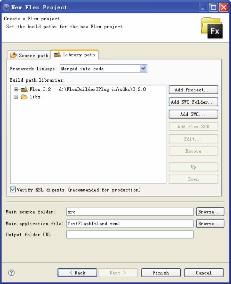Click the Source path tab folder icon
The height and width of the screenshot is (284, 231).
(13, 55)
